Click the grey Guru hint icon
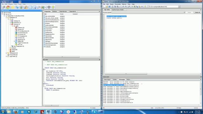This screenshot has height=114, width=203. click(49, 7)
